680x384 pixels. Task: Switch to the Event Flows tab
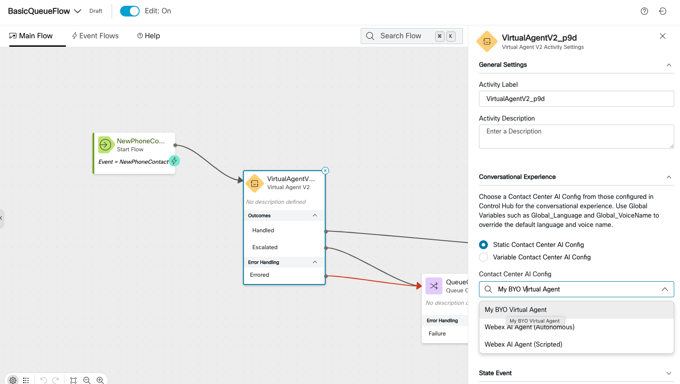point(95,36)
